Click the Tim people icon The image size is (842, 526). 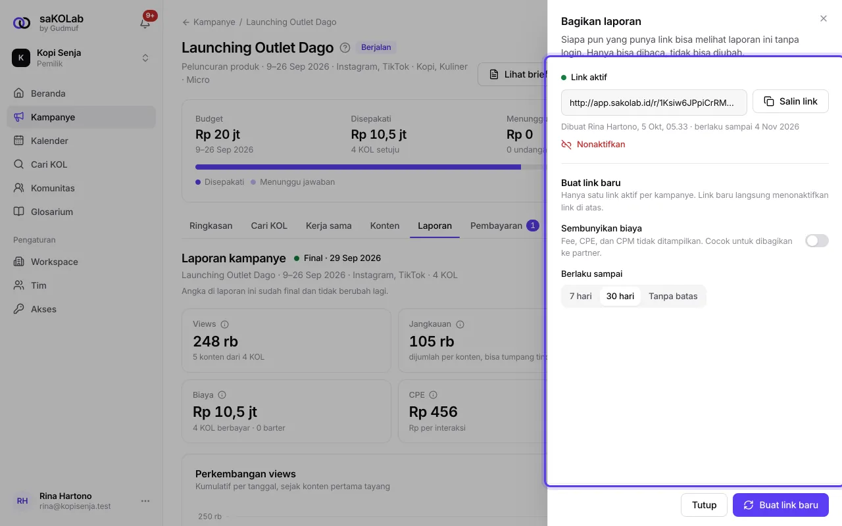coord(19,285)
